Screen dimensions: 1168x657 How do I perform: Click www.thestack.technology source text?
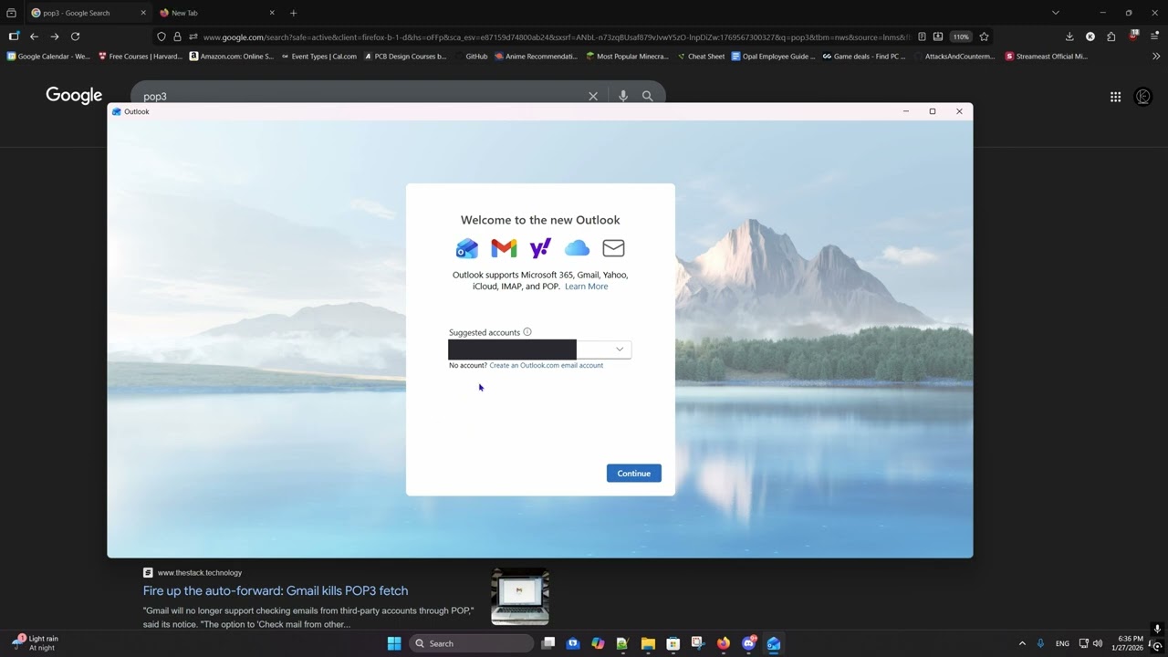(x=200, y=573)
